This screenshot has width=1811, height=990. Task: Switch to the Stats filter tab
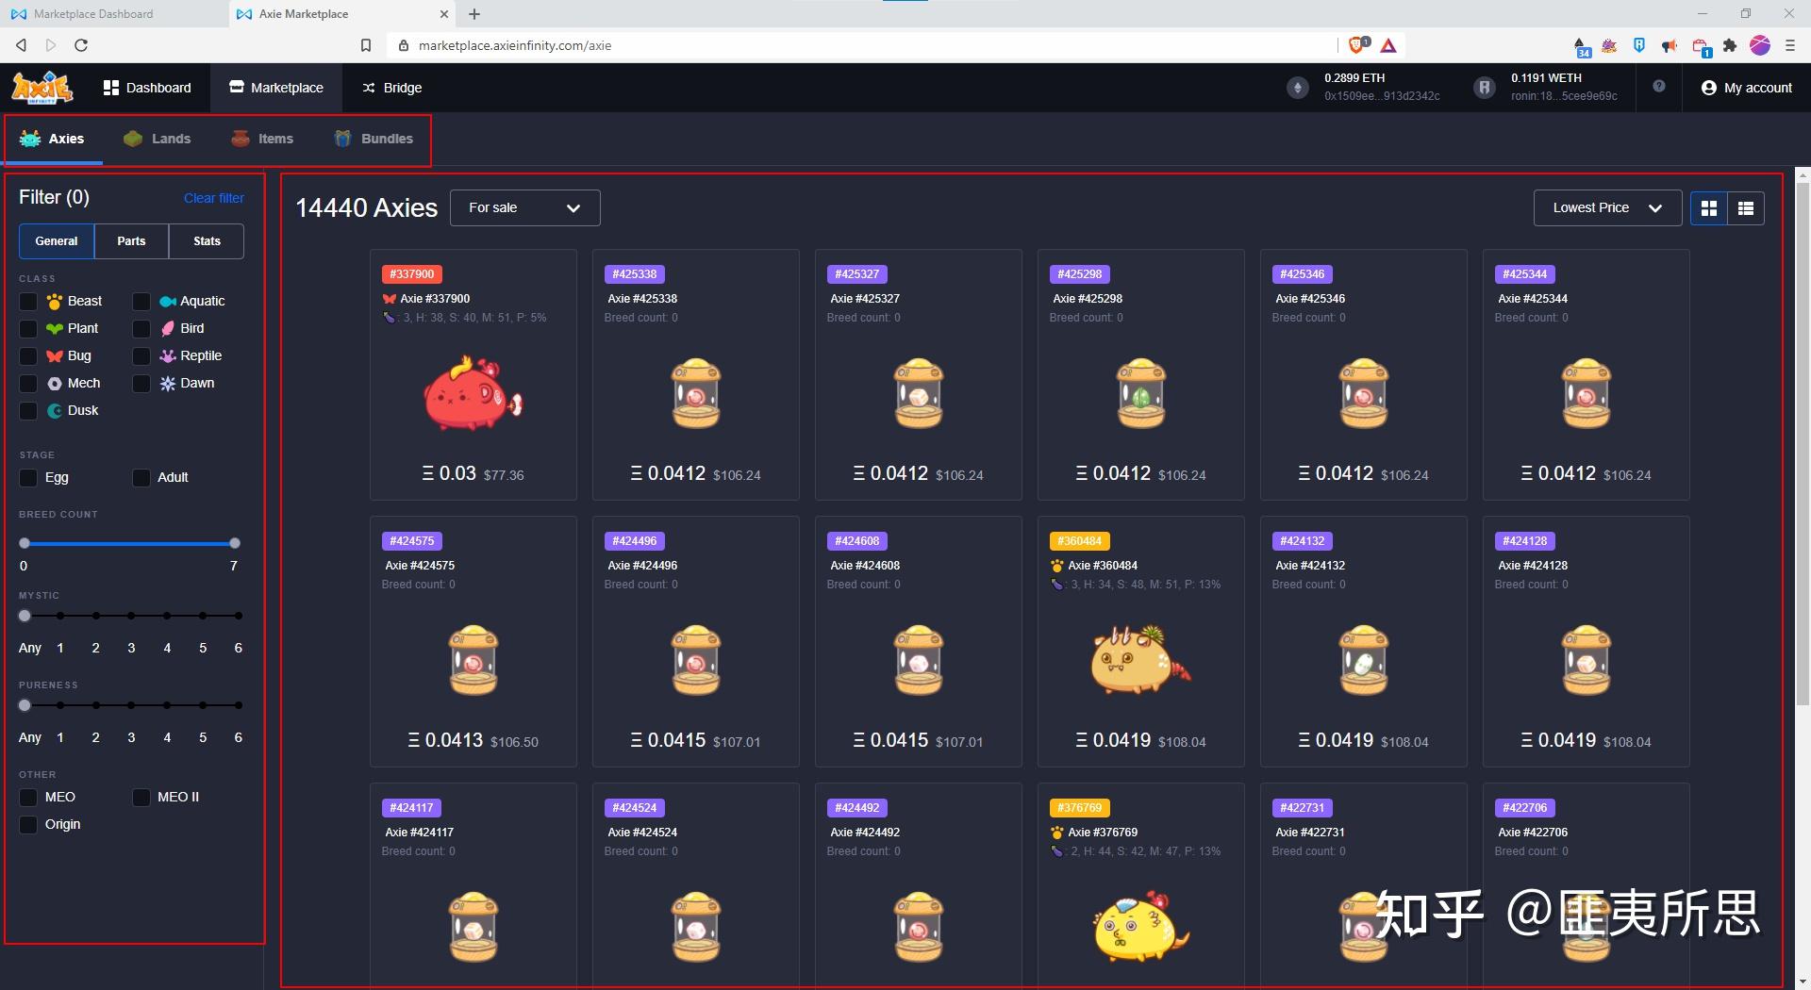(x=206, y=240)
